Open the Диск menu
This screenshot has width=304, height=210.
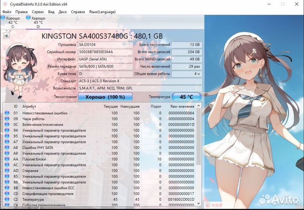pyautogui.click(x=62, y=12)
